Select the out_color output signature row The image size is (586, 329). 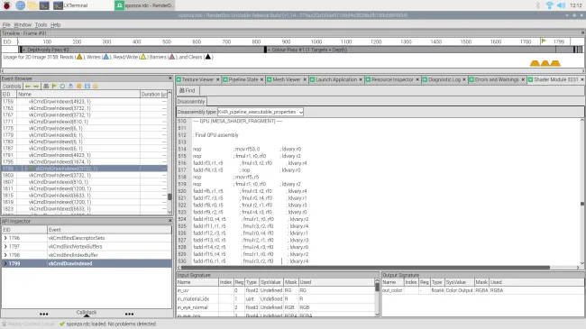click(x=482, y=290)
